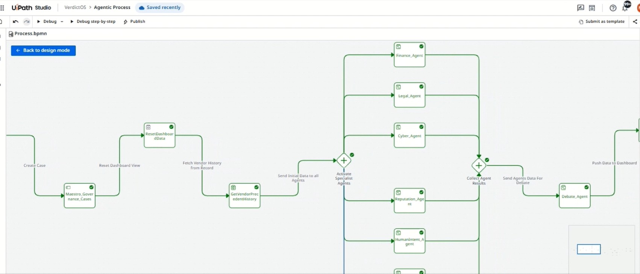The image size is (640, 274).
Task: Click green check on GetVendorPrecedentHistory node
Action: click(x=256, y=187)
